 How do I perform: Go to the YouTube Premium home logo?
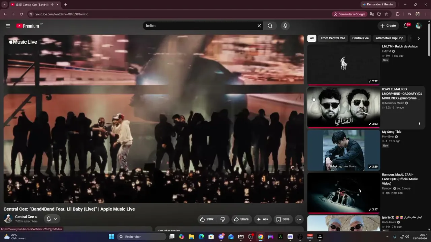click(x=28, y=26)
